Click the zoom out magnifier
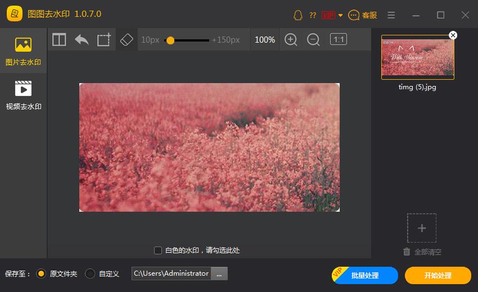The width and height of the screenshot is (478, 292). [313, 40]
